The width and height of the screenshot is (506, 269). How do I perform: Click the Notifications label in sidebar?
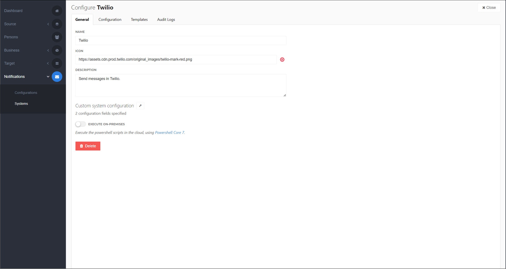[x=14, y=77]
